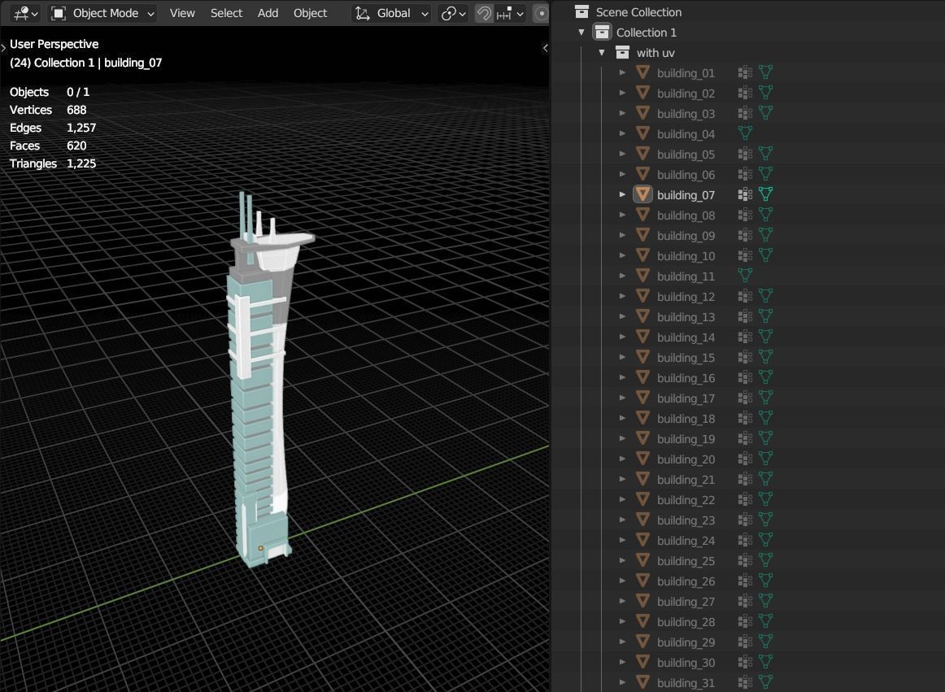Click the building_07 modifiers icon

[x=746, y=194]
